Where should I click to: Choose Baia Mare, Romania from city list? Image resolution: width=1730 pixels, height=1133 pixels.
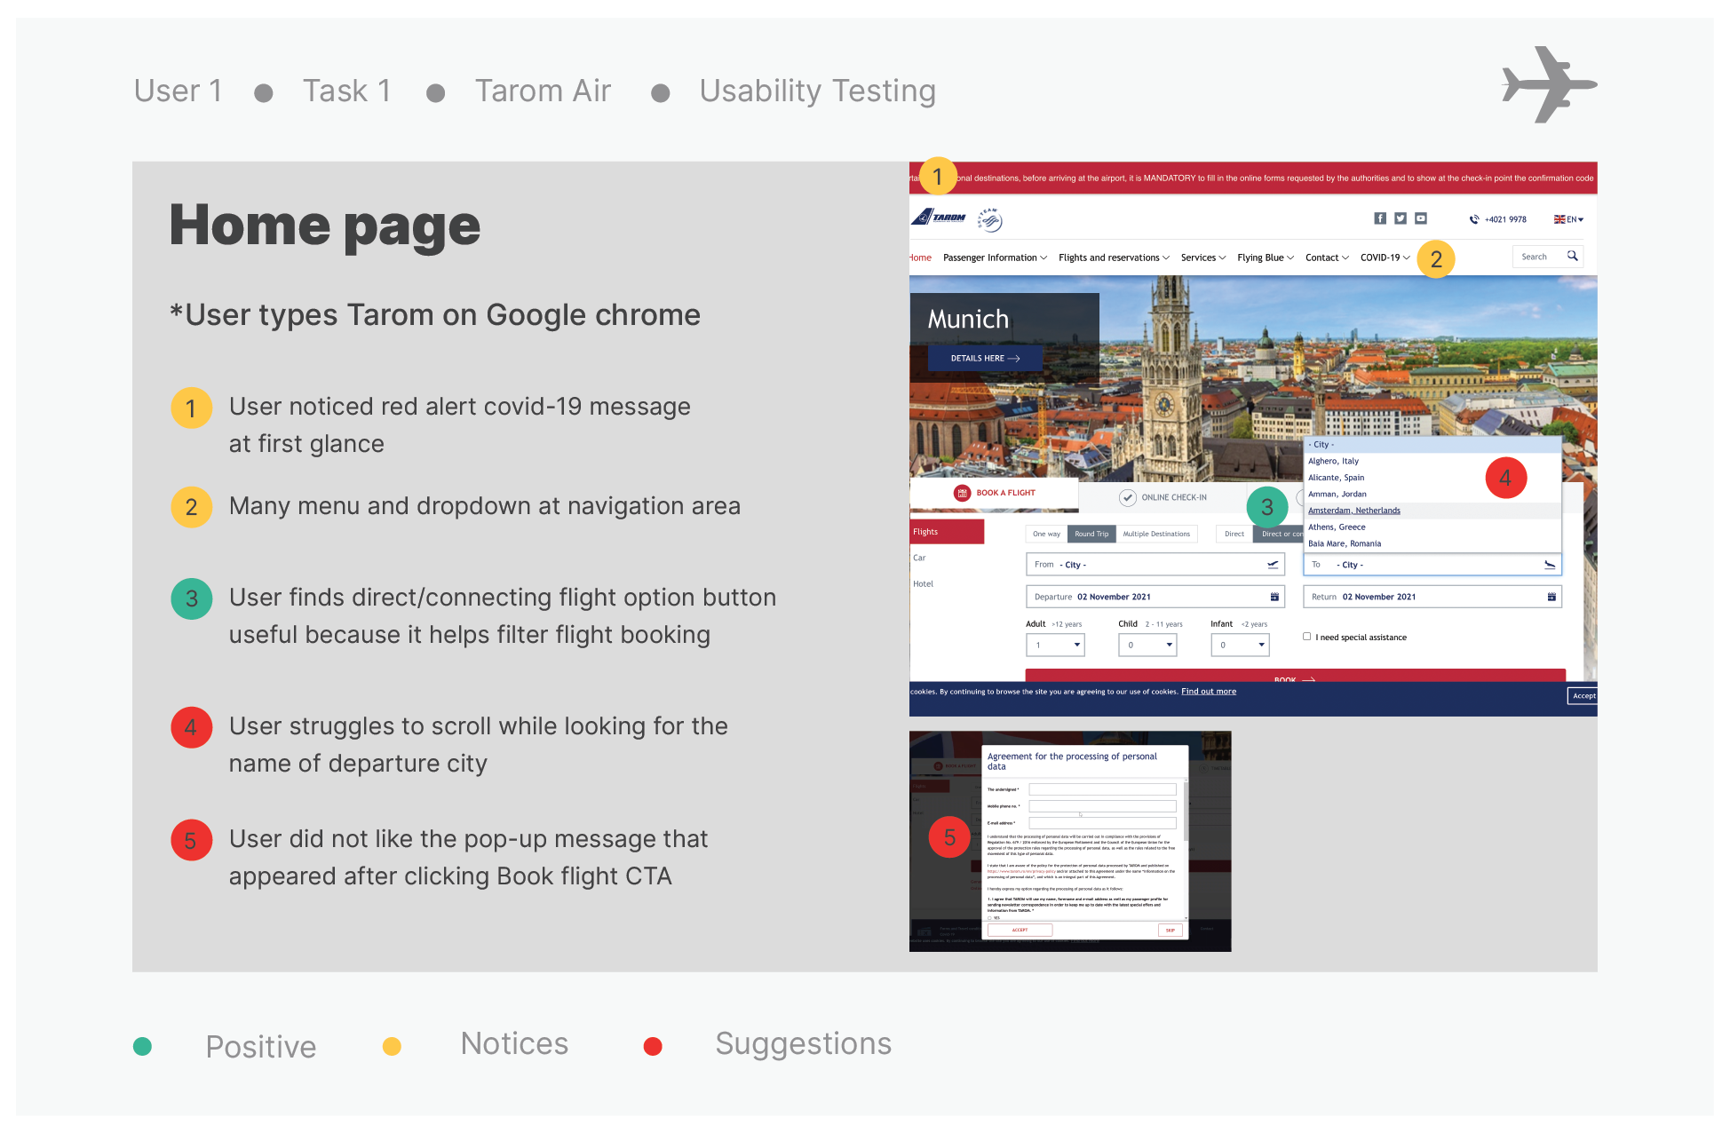coord(1432,543)
